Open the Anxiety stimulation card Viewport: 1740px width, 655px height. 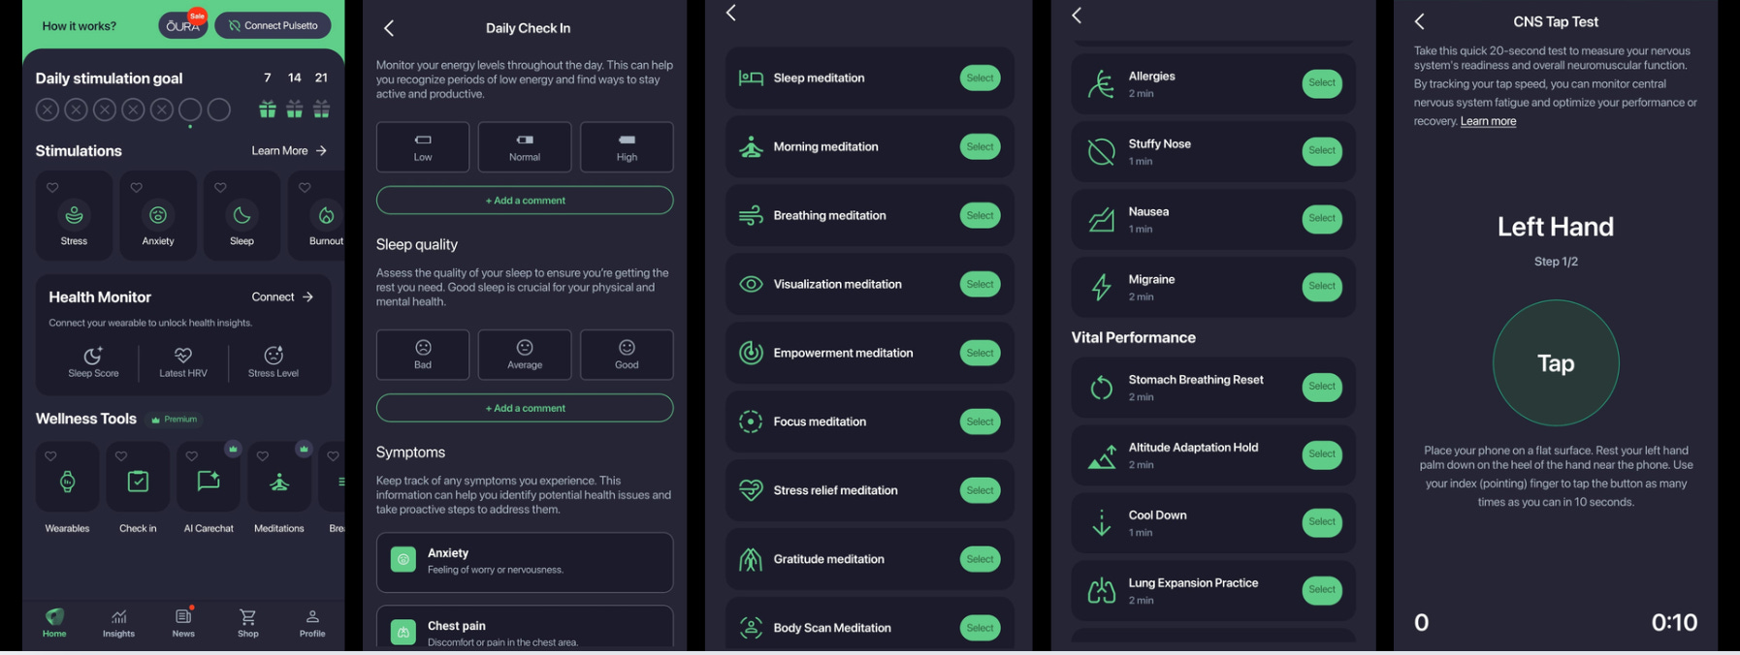[x=158, y=215]
